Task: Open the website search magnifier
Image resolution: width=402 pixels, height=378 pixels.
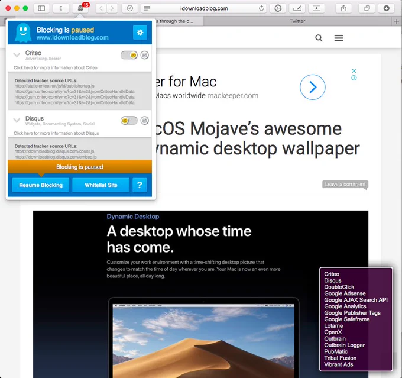Action: pos(319,38)
